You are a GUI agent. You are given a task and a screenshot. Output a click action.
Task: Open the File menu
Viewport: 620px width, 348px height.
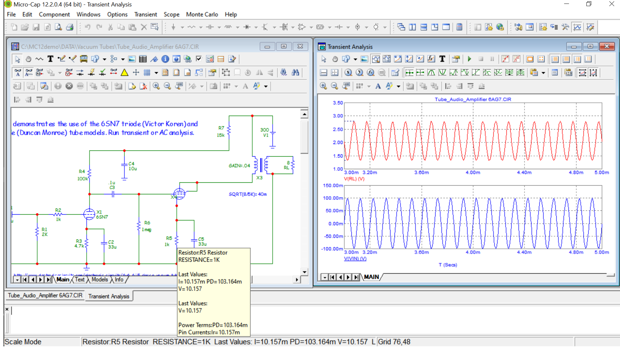point(11,15)
